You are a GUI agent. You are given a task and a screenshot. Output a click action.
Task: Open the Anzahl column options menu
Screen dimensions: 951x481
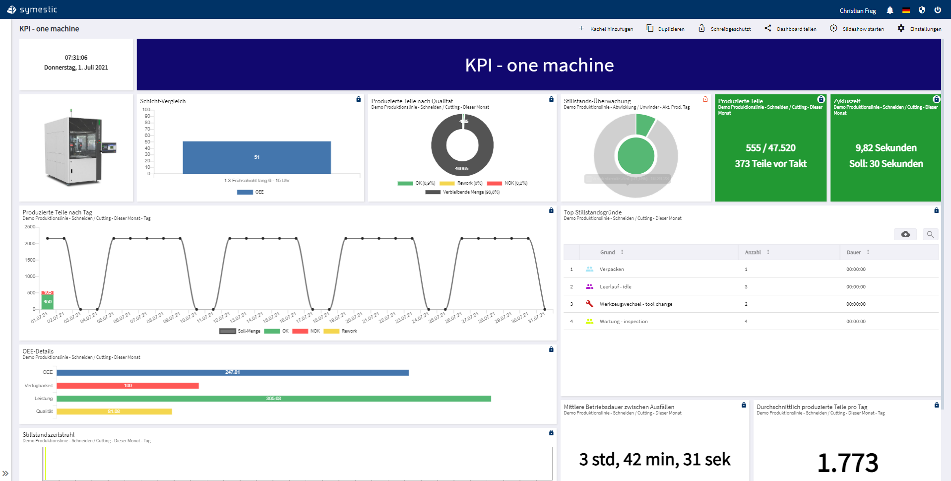[x=768, y=252]
